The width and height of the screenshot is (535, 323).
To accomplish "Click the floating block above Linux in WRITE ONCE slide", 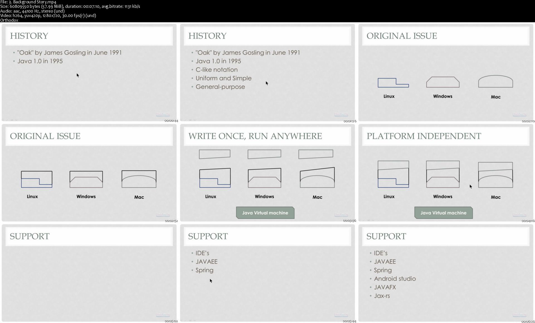I will (x=215, y=154).
